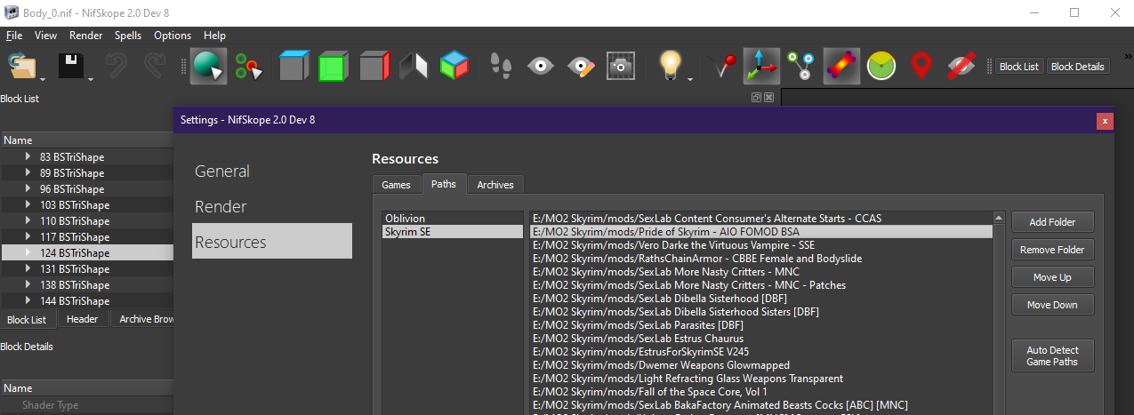1134x415 pixels.
Task: Select Fall of the Space Core path
Action: (761, 392)
